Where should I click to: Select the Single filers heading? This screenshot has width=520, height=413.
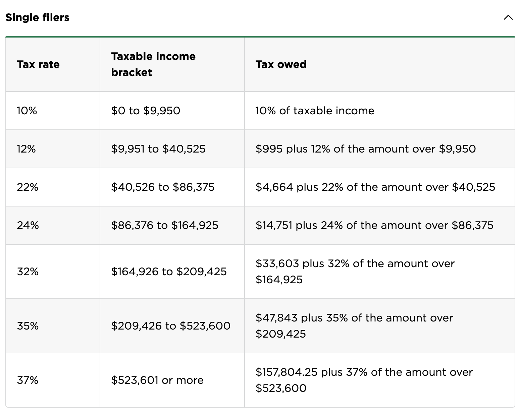(x=37, y=17)
